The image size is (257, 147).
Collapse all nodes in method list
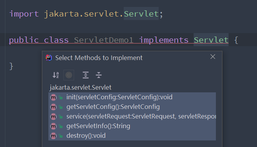[x=99, y=75]
